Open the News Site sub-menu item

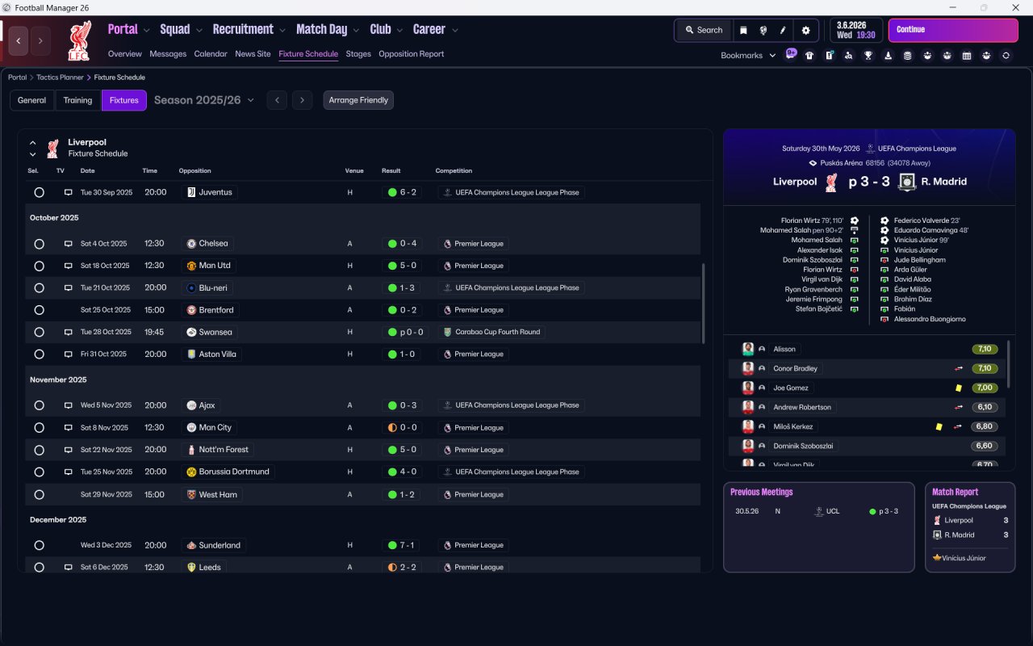coord(253,54)
